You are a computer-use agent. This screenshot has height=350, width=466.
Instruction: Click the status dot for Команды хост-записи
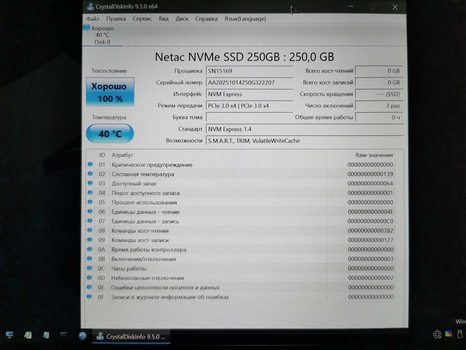point(90,239)
